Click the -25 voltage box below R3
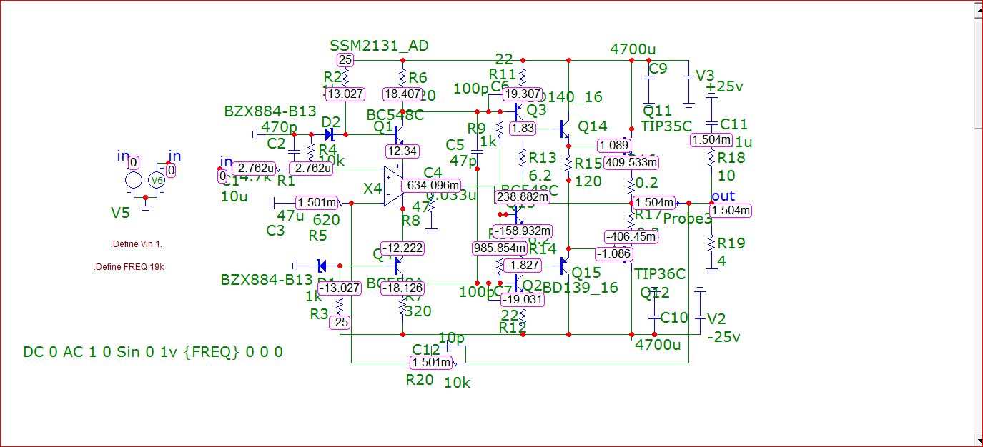The width and height of the screenshot is (983, 447). click(340, 323)
